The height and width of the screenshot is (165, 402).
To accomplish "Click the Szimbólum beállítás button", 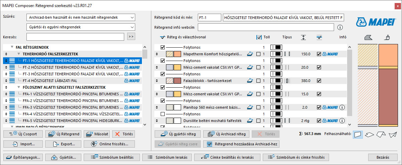I will [x=111, y=157].
